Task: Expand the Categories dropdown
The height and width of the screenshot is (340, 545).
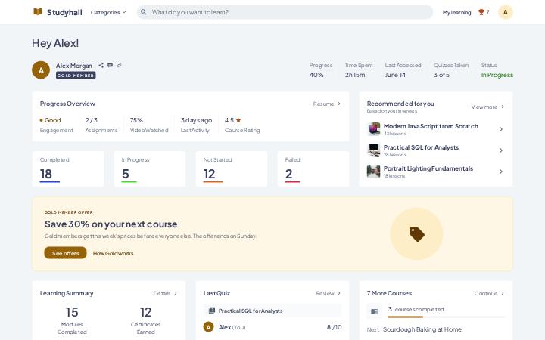Action: pyautogui.click(x=108, y=12)
